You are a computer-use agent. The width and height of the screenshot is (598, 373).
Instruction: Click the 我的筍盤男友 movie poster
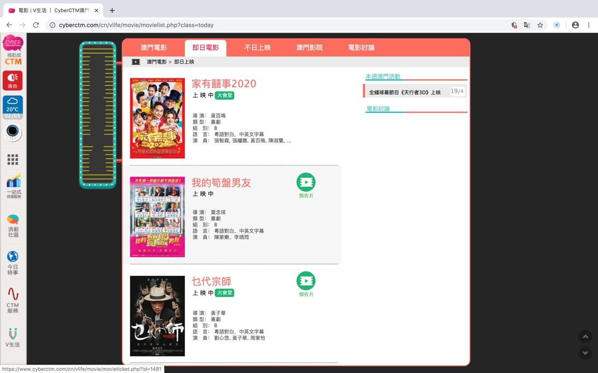pos(157,217)
